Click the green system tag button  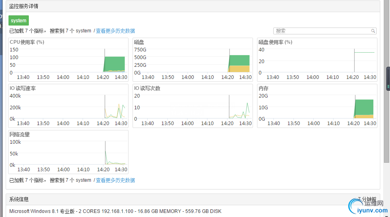(x=19, y=20)
